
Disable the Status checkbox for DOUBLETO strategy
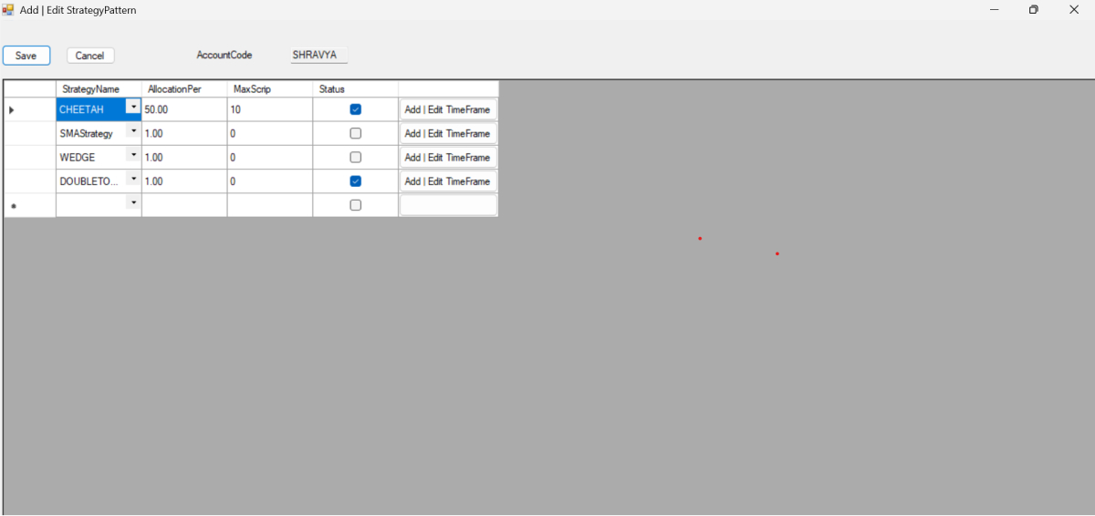(356, 181)
